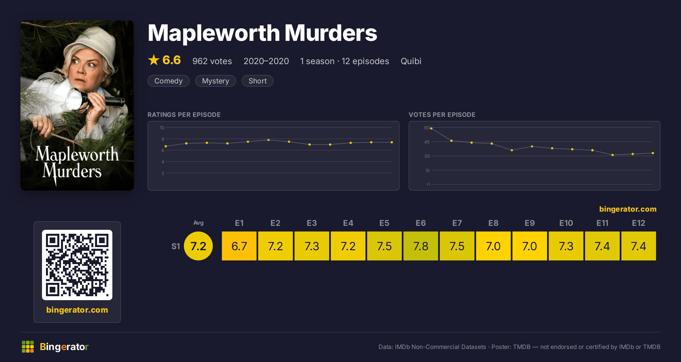Click last point in ratings per episode chart

(x=392, y=142)
